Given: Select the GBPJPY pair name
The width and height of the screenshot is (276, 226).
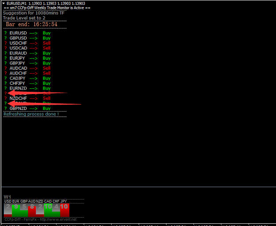Looking at the screenshot, I should tap(17, 63).
